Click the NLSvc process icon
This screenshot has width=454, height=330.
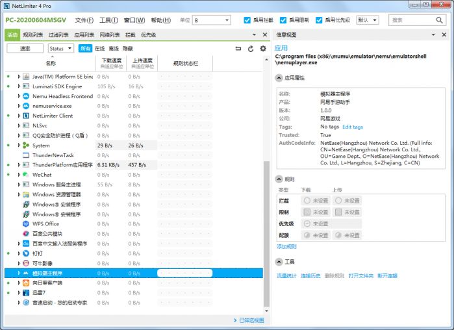(26, 125)
